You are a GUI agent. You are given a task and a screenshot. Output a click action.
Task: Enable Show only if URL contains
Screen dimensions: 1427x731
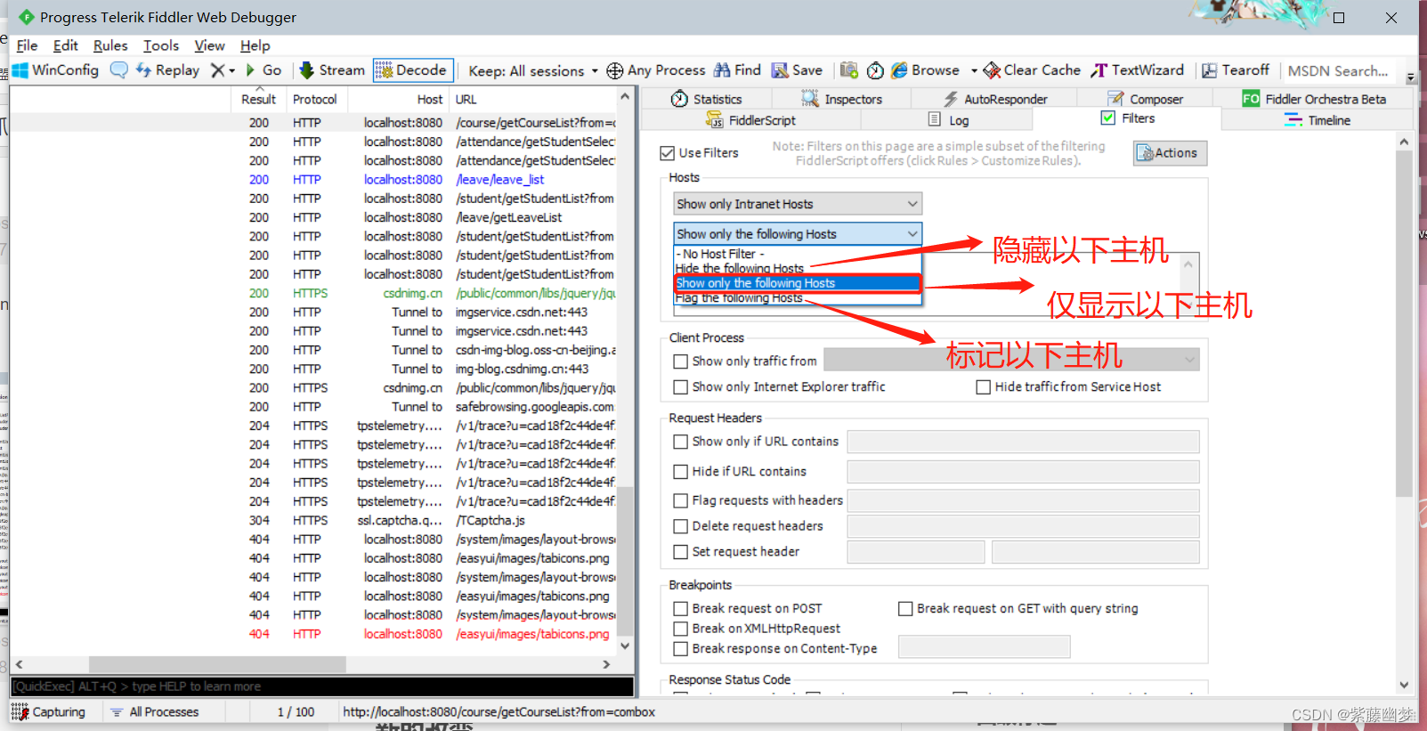pyautogui.click(x=681, y=442)
